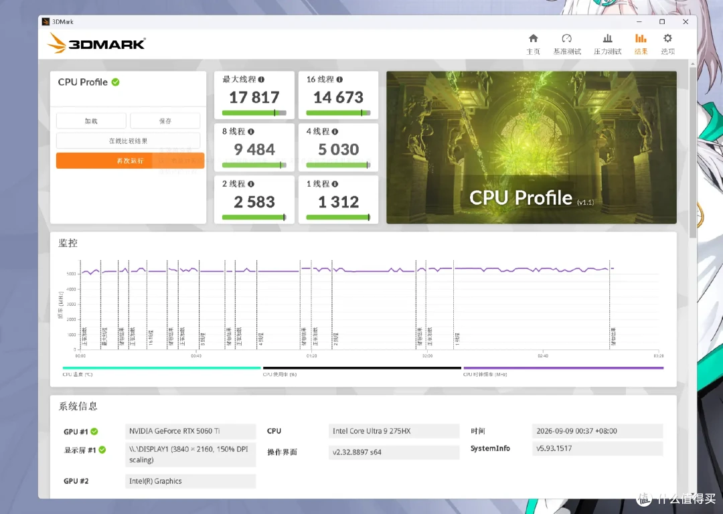Click the 系统信息 system info heading
The width and height of the screenshot is (723, 514).
click(78, 406)
